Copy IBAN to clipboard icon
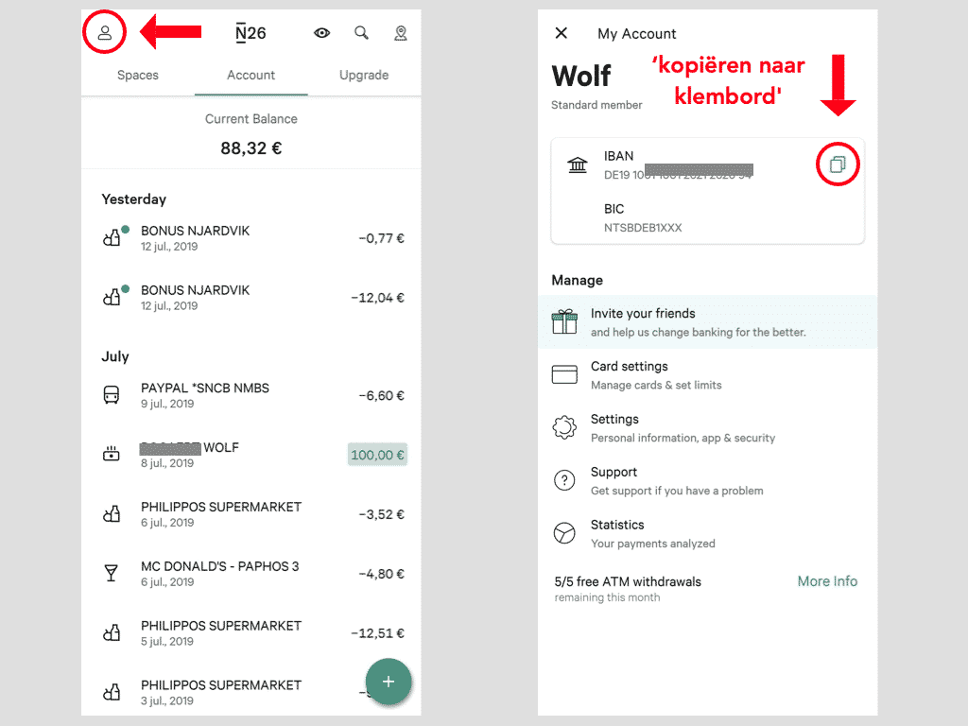The width and height of the screenshot is (968, 726). [x=838, y=164]
